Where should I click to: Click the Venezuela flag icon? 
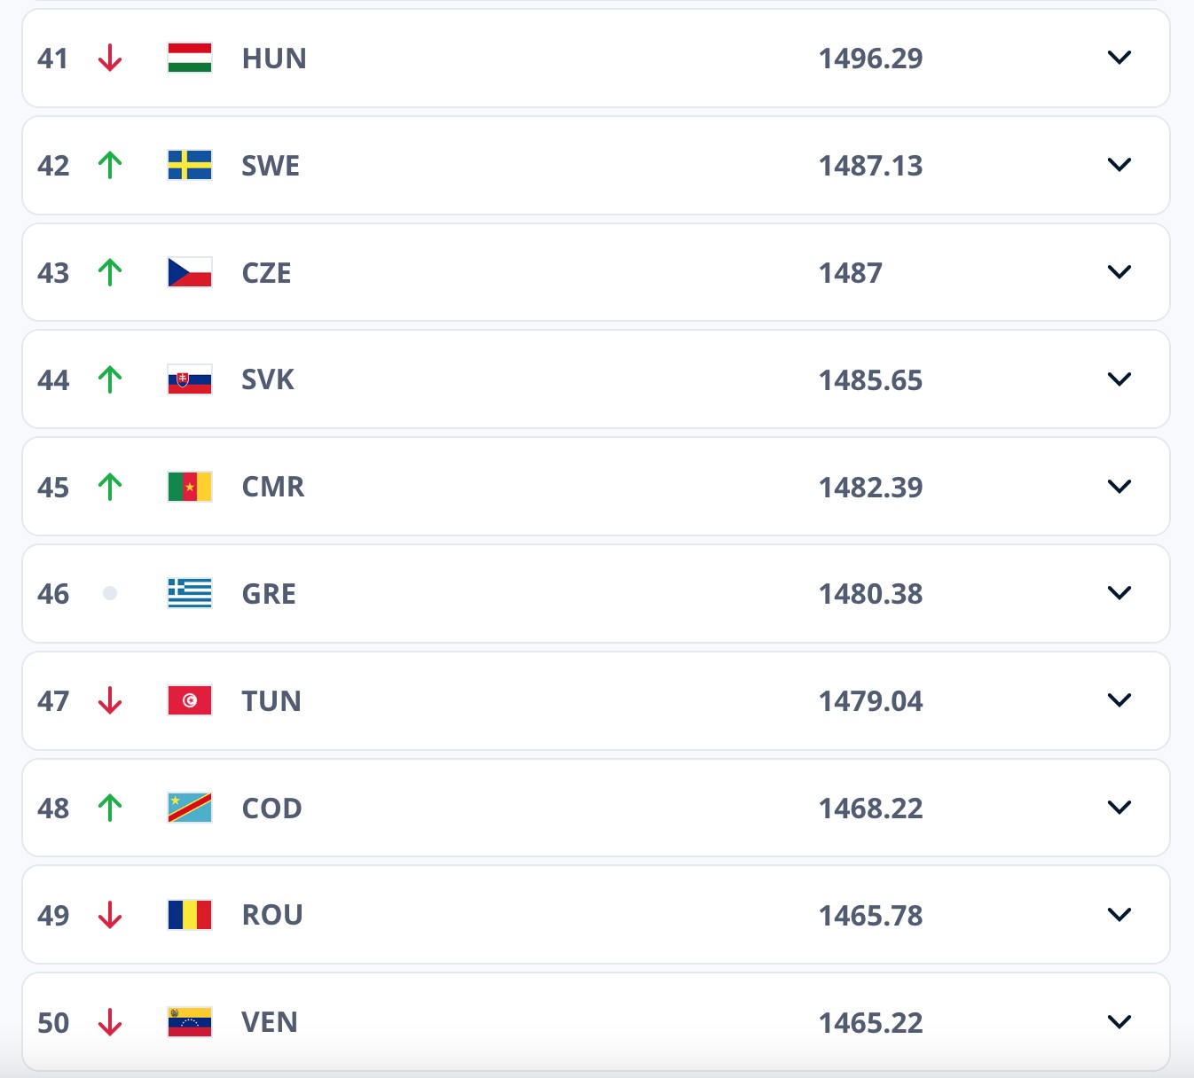(190, 1022)
